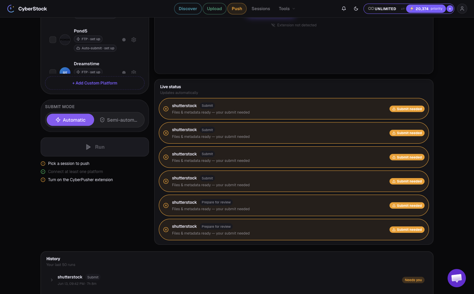Open the user account avatar

click(462, 9)
